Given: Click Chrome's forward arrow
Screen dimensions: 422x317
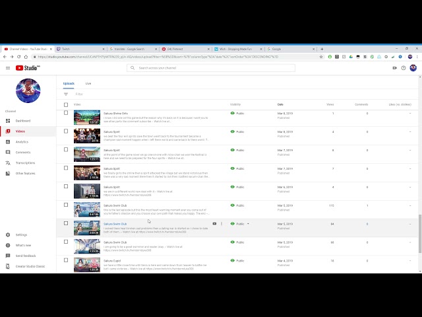Looking at the screenshot, I should click(x=12, y=57).
